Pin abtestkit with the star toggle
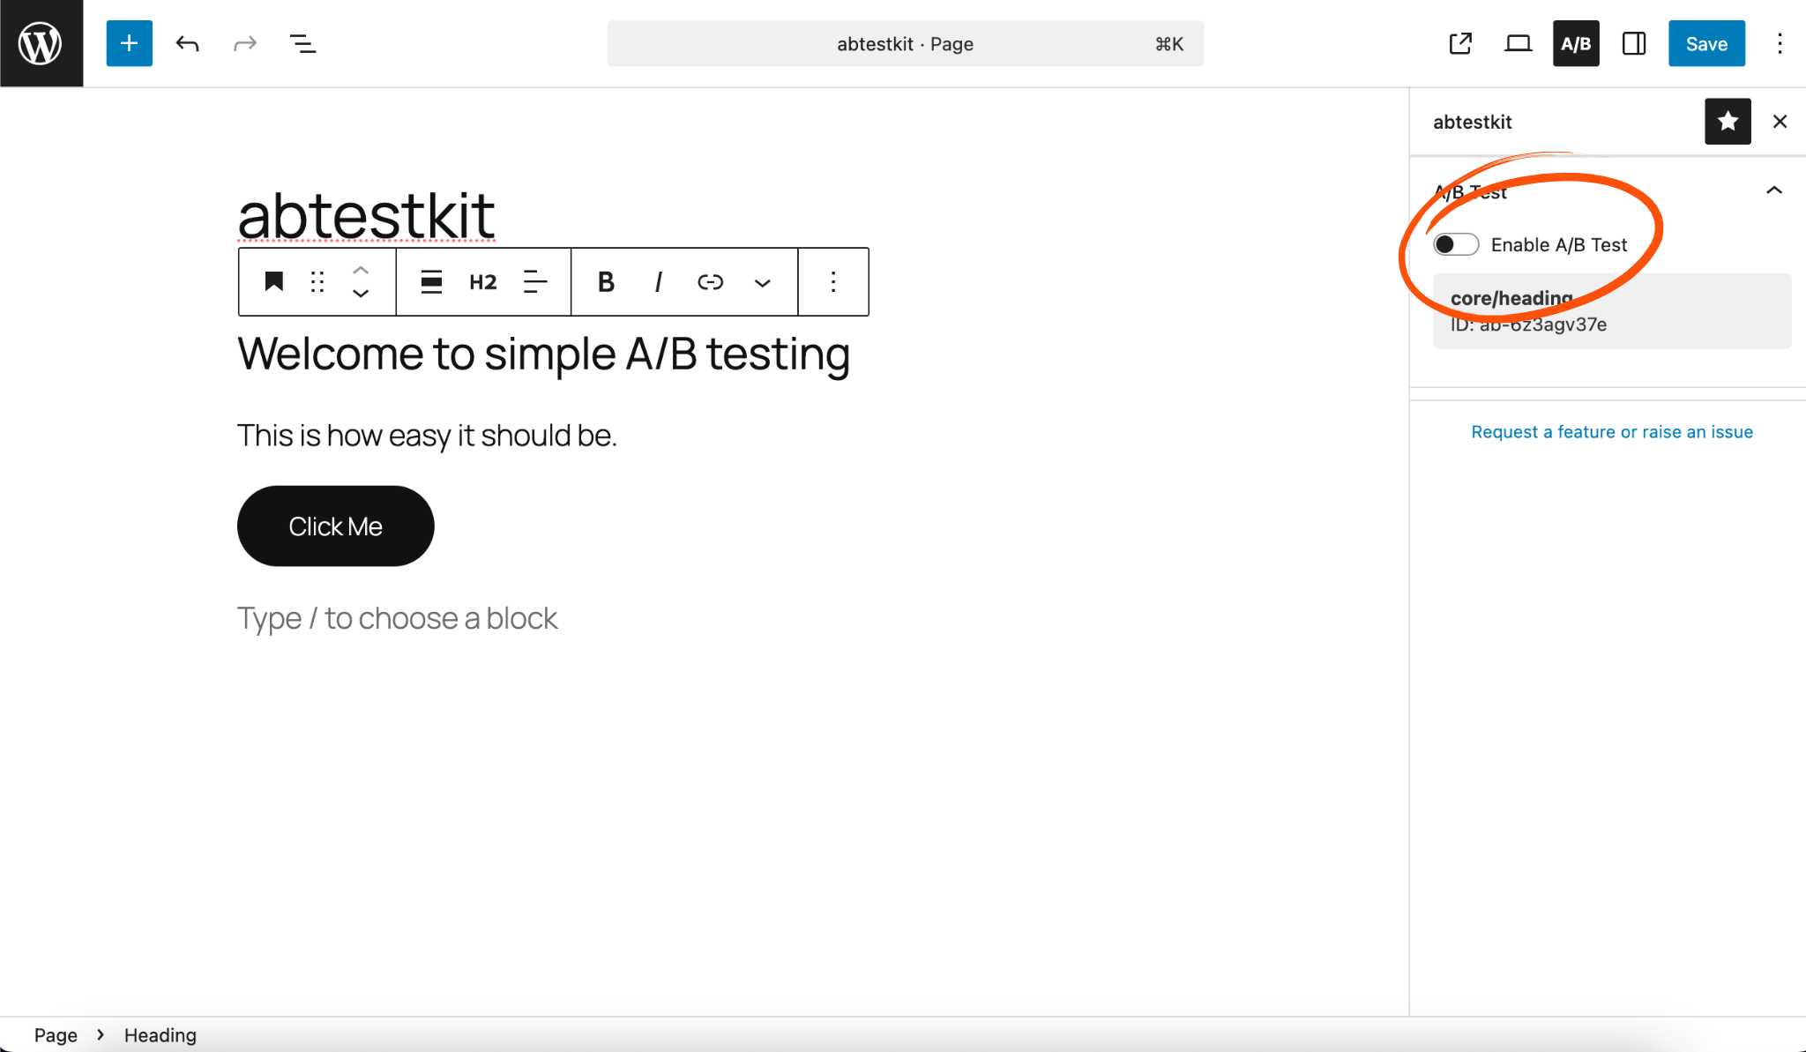 1728,122
